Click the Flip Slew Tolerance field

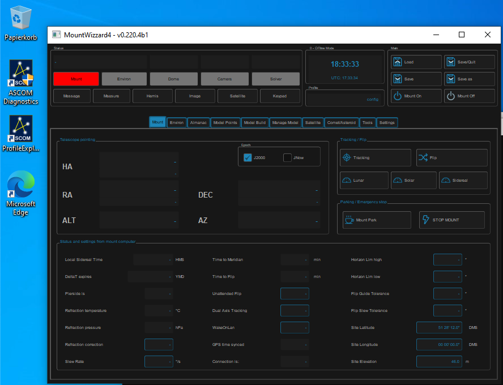(x=447, y=311)
